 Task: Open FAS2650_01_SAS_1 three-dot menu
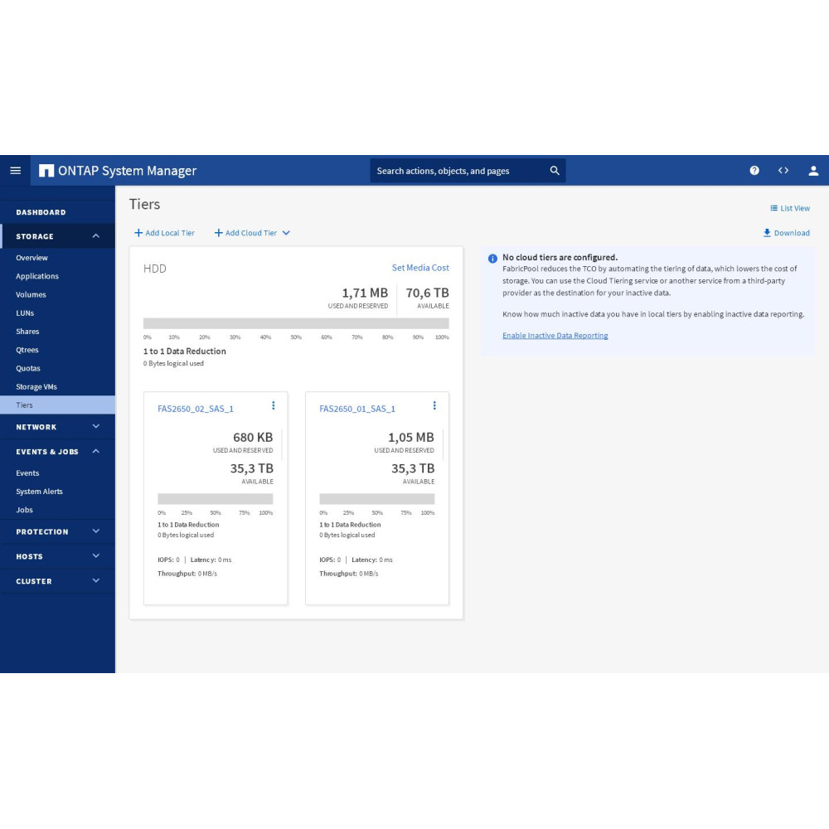point(434,405)
